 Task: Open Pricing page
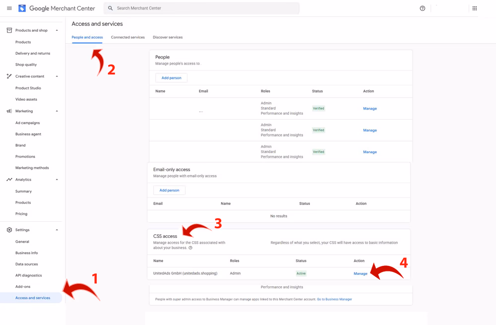(x=21, y=214)
